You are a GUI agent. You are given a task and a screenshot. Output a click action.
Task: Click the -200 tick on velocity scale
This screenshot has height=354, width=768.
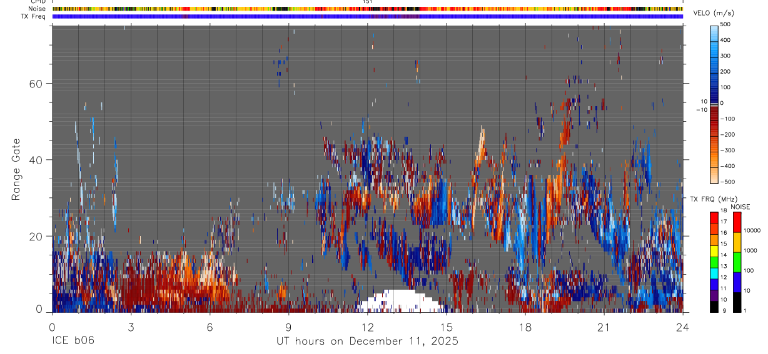[x=727, y=134]
